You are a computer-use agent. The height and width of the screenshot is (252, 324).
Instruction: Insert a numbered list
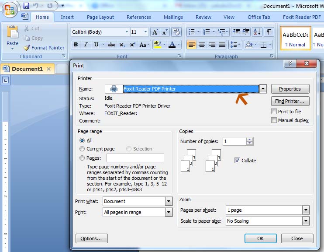click(x=207, y=32)
